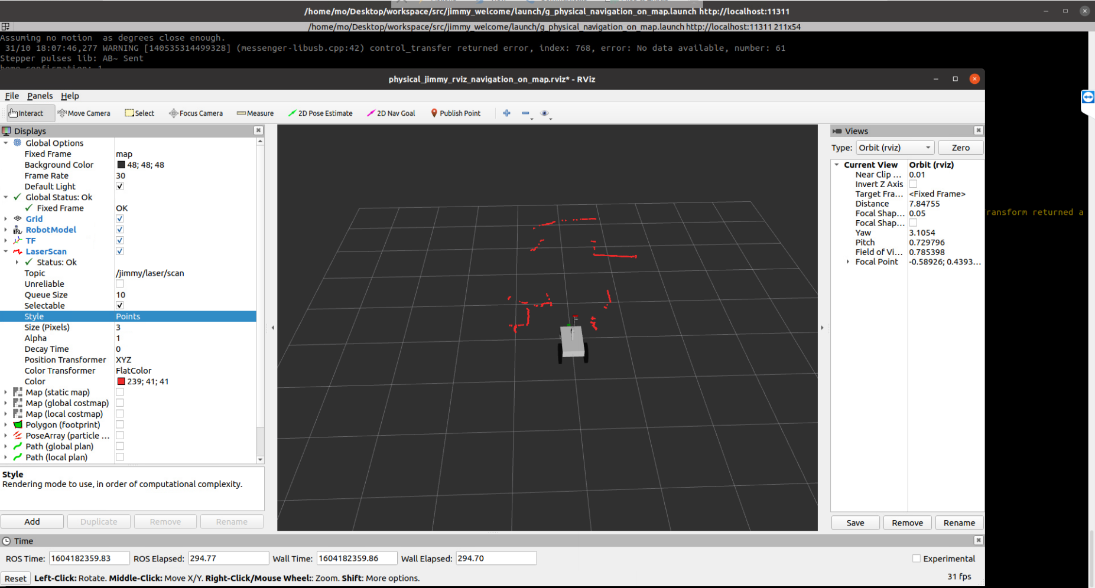Click the Path (global plan) icon
The width and height of the screenshot is (1095, 588).
coord(18,446)
